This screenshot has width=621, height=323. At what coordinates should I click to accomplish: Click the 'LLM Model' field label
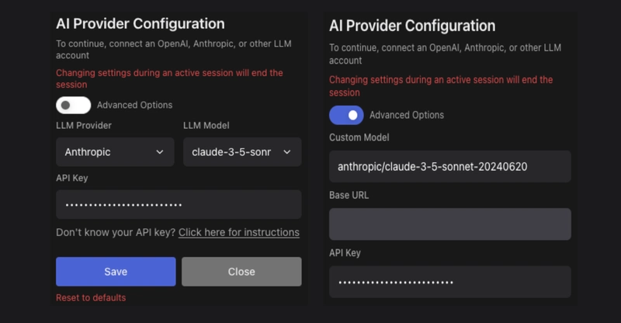206,126
